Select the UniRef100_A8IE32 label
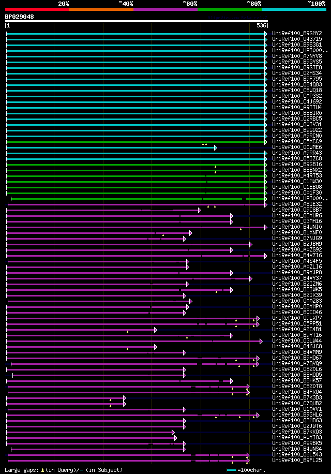Image resolution: width=331 pixels, height=474 pixels. (x=297, y=204)
